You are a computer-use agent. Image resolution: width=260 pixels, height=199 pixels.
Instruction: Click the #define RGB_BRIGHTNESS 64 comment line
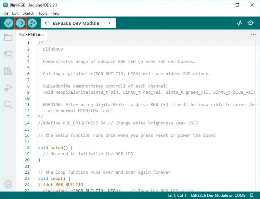pos(118,123)
